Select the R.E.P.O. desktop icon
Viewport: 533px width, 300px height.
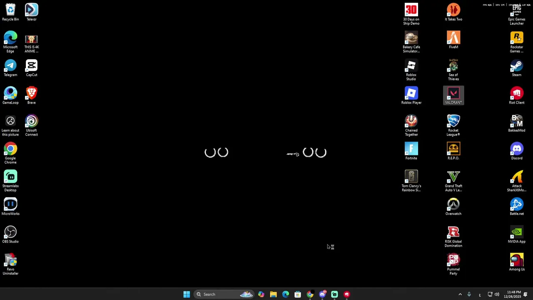pos(453,151)
